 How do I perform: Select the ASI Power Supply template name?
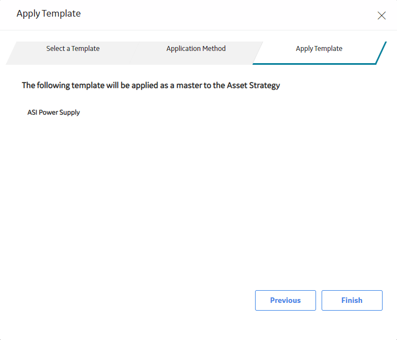[x=54, y=112]
